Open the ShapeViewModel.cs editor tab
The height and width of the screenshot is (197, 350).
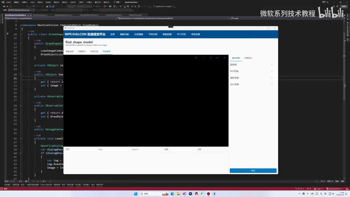point(113,15)
